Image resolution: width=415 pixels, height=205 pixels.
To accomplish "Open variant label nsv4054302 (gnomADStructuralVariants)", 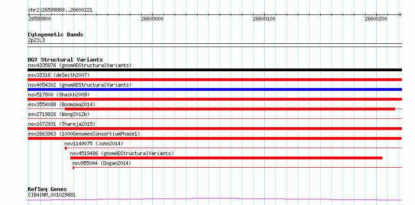I will click(x=80, y=85).
